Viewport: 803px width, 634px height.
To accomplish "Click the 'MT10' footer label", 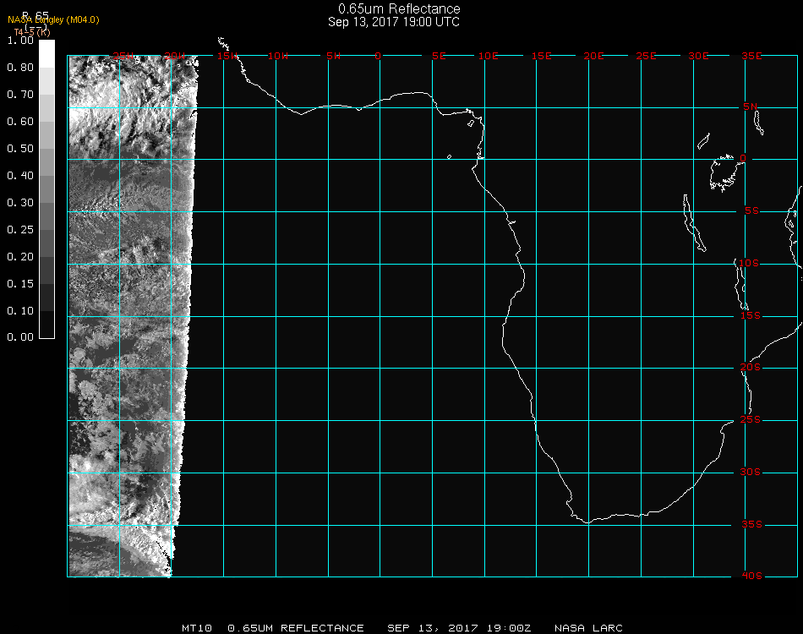I will 199,628.
